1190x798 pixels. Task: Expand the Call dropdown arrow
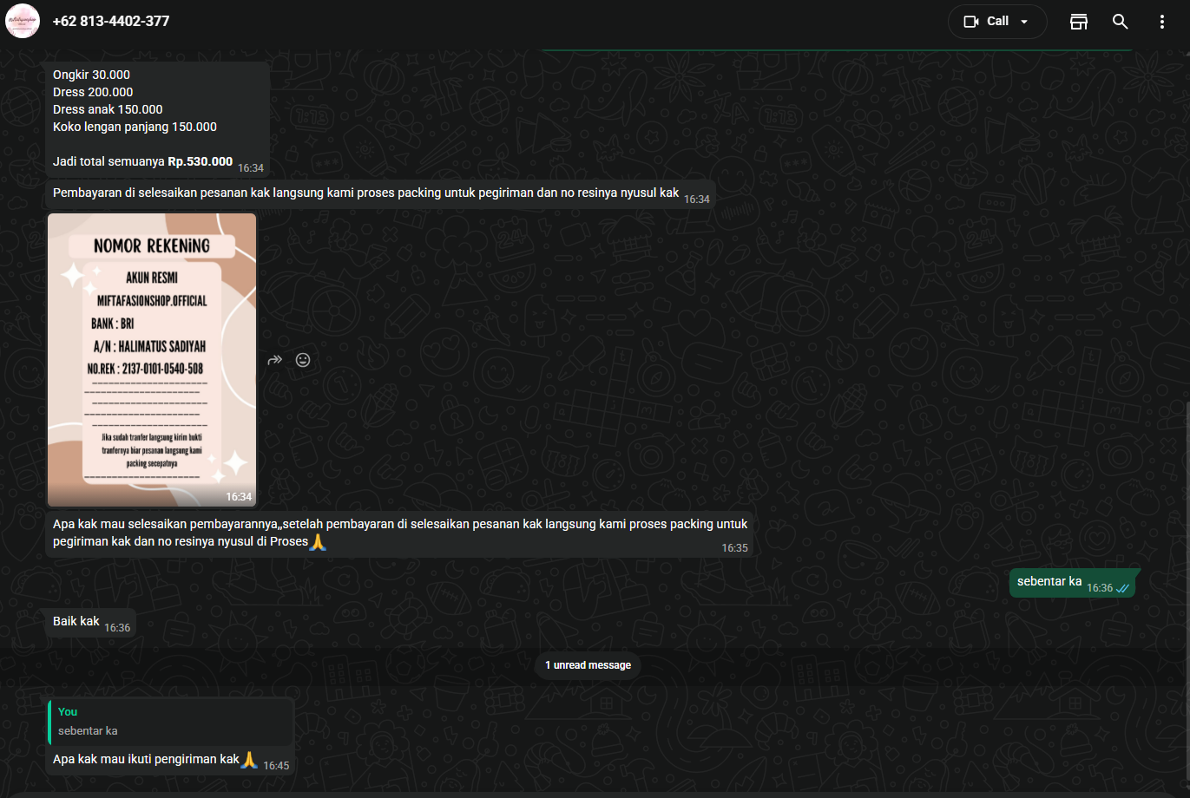[1024, 22]
